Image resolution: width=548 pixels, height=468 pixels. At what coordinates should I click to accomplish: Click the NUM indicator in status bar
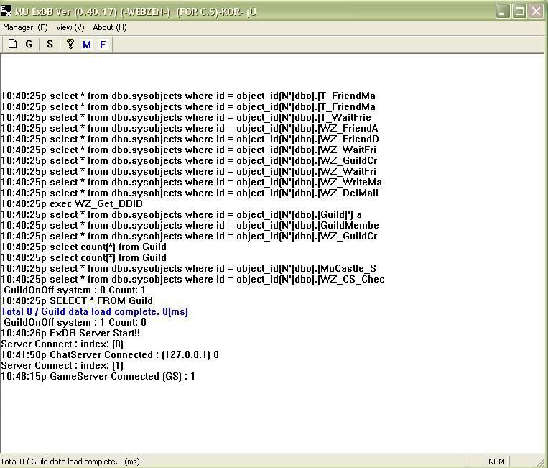496,462
